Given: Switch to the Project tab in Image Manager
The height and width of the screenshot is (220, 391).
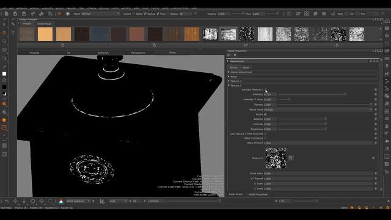Looking at the screenshot, I should pos(27,23).
